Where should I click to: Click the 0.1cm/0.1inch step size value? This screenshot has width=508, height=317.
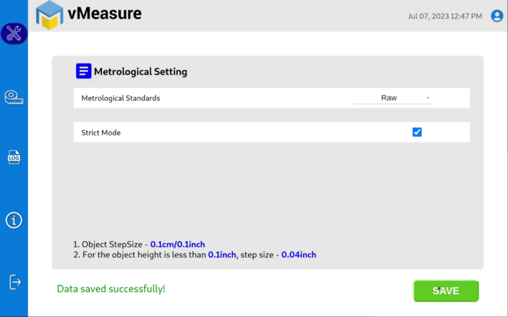(177, 244)
